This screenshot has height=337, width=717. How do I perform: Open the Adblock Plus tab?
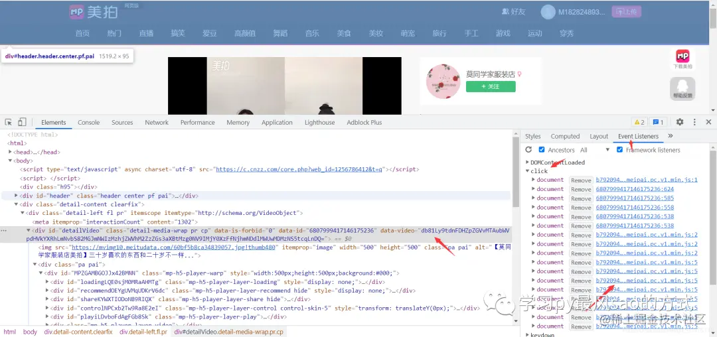coord(364,122)
